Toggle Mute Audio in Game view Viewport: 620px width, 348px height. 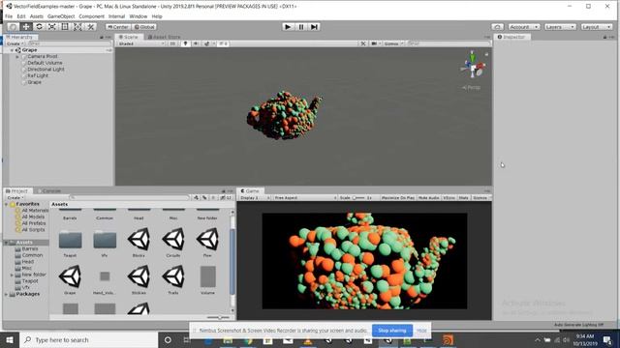click(x=428, y=197)
